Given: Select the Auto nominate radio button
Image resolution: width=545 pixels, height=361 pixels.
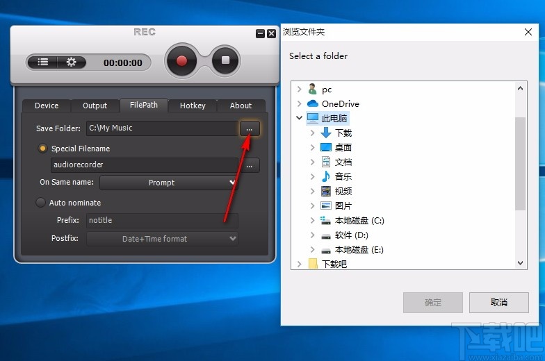Looking at the screenshot, I should 40,203.
